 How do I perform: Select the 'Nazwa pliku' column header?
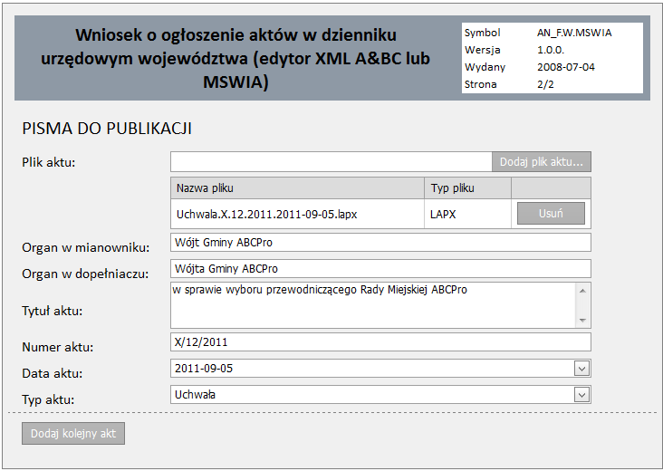[x=298, y=188]
